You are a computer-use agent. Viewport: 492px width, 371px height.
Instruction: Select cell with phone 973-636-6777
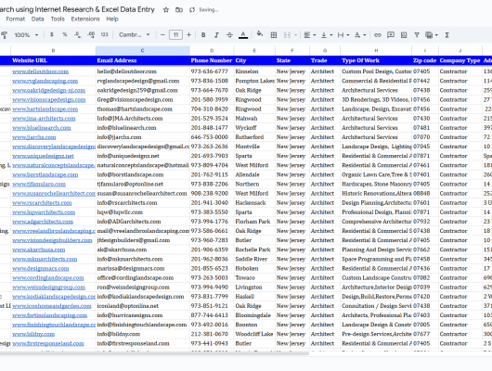[212, 71]
